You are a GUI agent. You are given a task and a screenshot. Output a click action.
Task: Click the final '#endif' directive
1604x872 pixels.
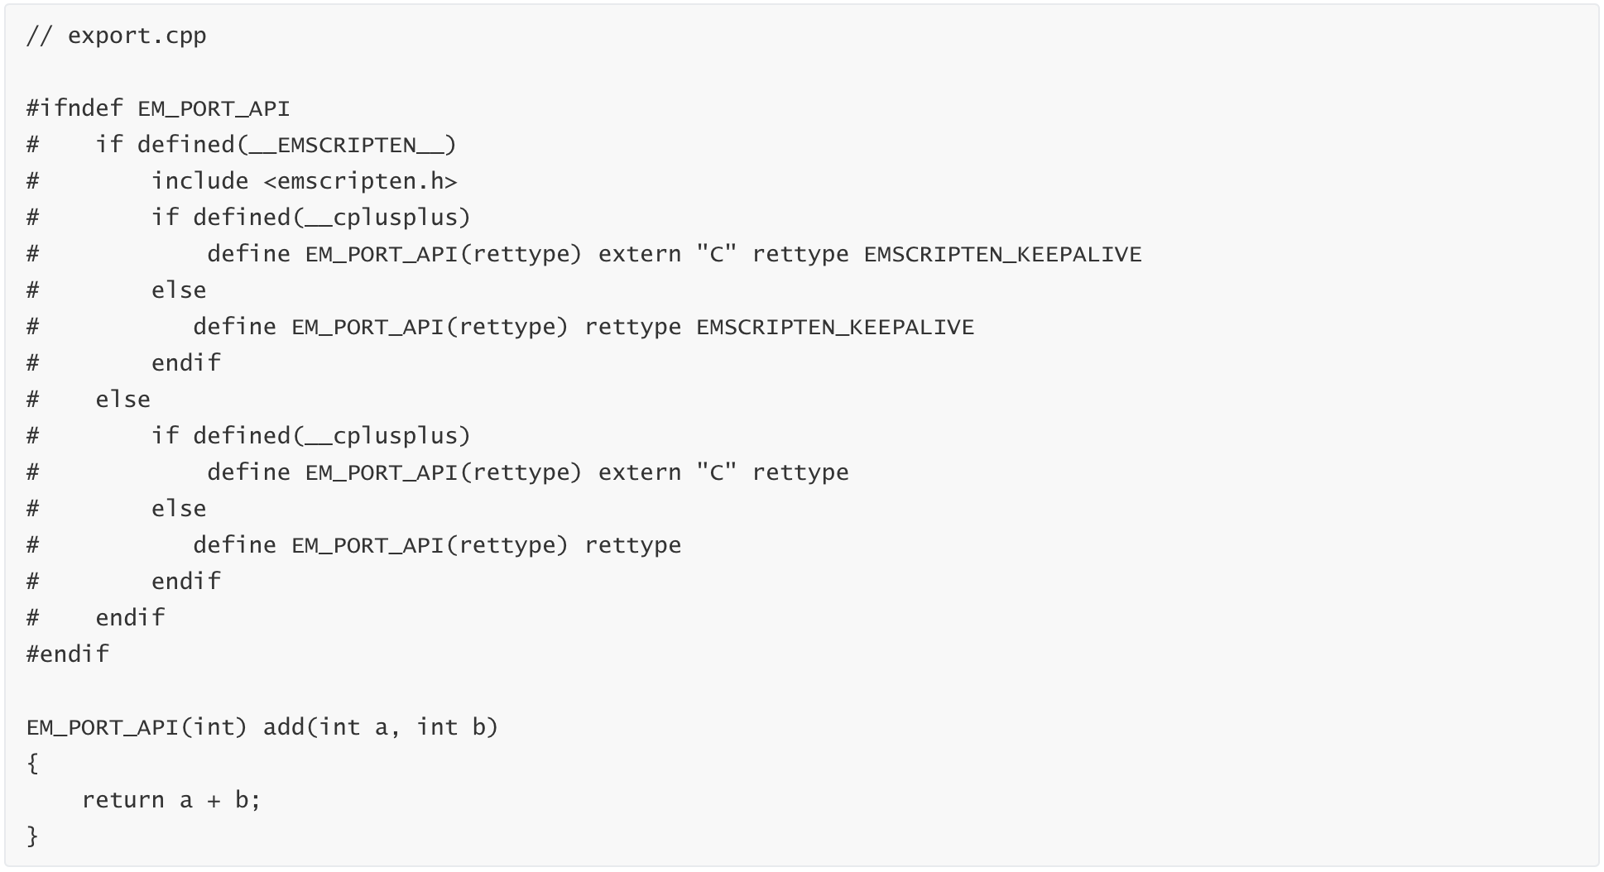point(68,654)
